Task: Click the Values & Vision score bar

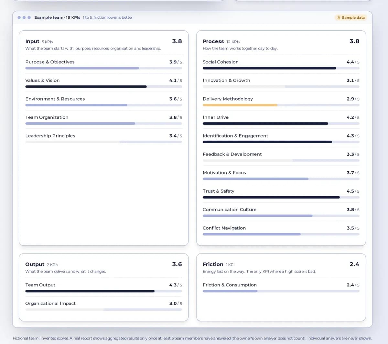Action: coord(103,87)
